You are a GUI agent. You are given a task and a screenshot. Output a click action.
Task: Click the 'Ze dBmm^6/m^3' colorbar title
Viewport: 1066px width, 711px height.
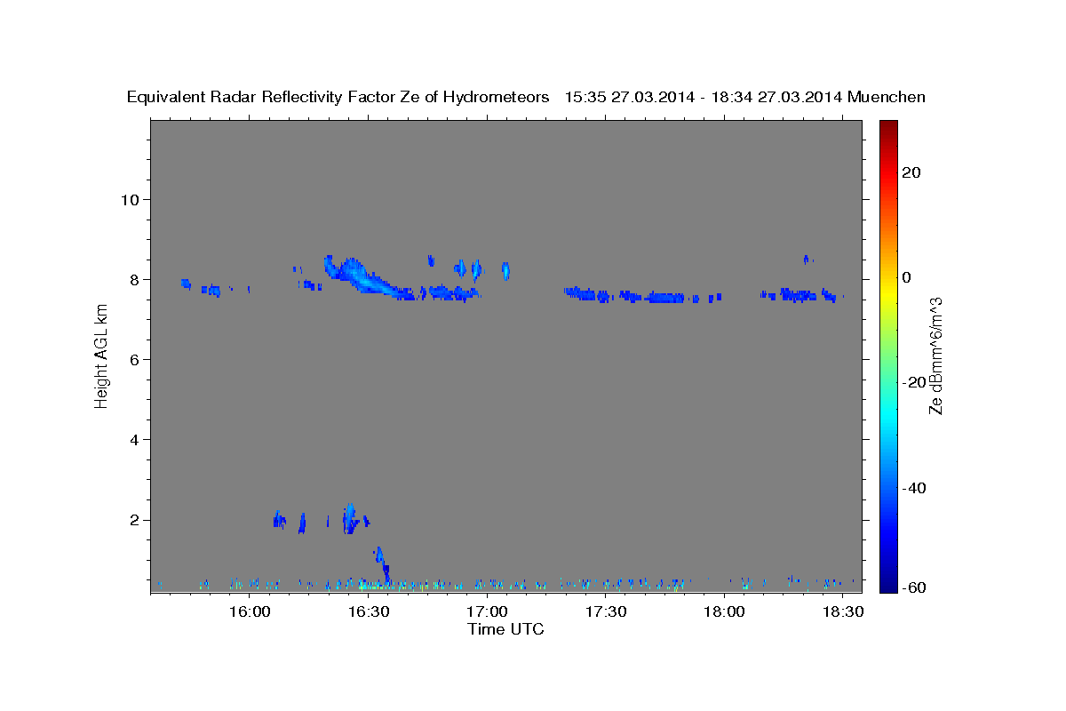pyautogui.click(x=935, y=355)
